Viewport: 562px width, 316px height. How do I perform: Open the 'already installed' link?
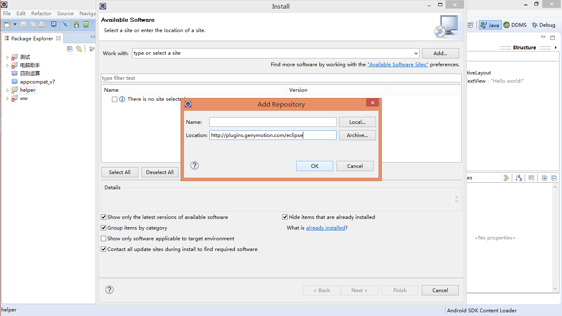[x=326, y=228]
